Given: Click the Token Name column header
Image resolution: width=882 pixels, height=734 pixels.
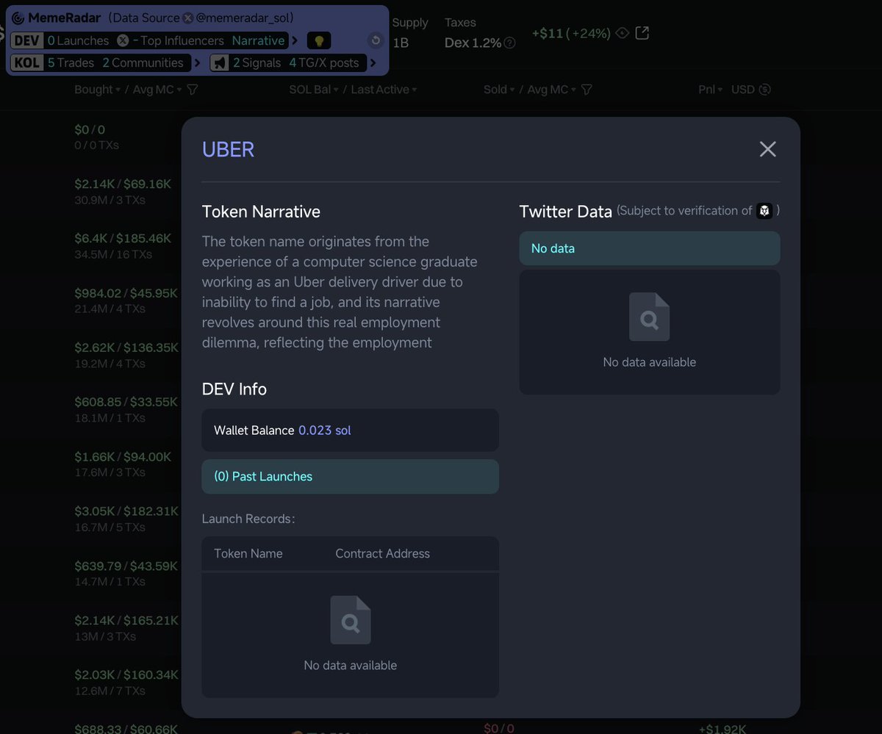Looking at the screenshot, I should point(248,554).
